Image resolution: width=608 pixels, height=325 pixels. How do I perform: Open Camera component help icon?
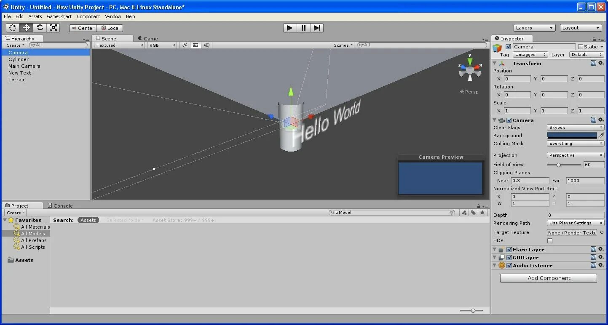tap(593, 120)
